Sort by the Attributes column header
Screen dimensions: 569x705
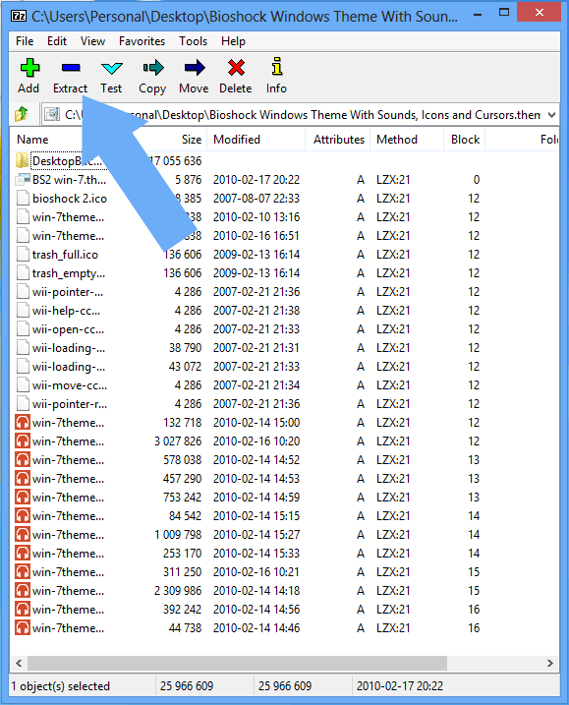(x=338, y=140)
